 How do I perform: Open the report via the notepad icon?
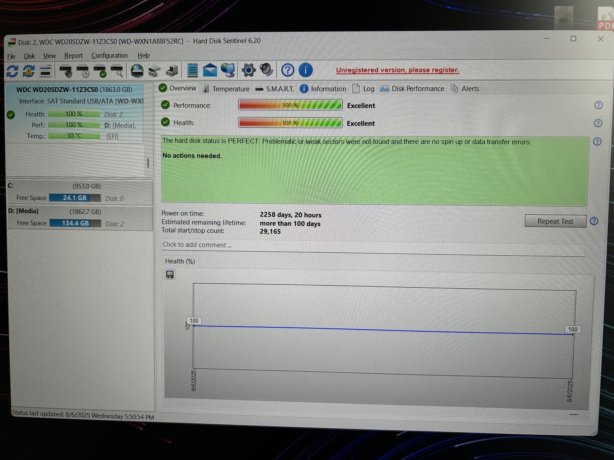tap(192, 70)
